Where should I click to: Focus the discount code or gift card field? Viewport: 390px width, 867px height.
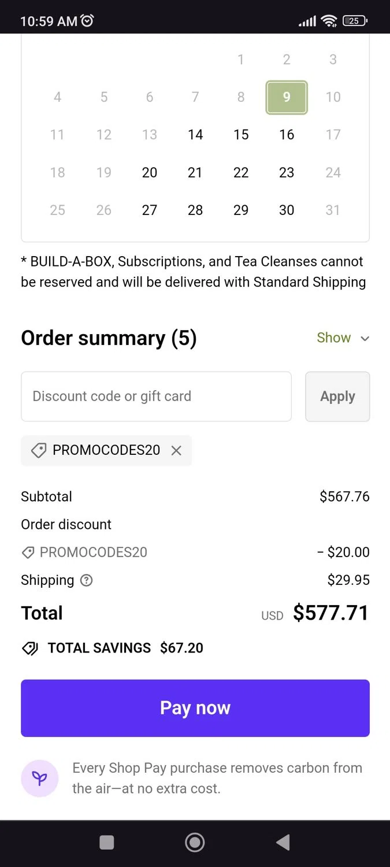pyautogui.click(x=156, y=397)
